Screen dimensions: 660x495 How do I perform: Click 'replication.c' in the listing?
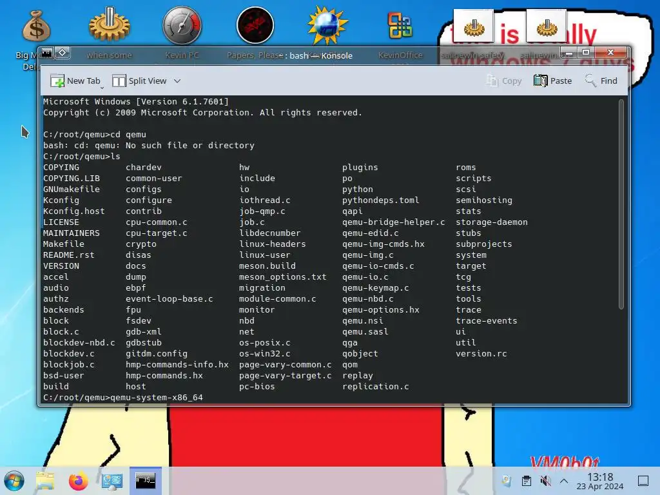tap(376, 387)
